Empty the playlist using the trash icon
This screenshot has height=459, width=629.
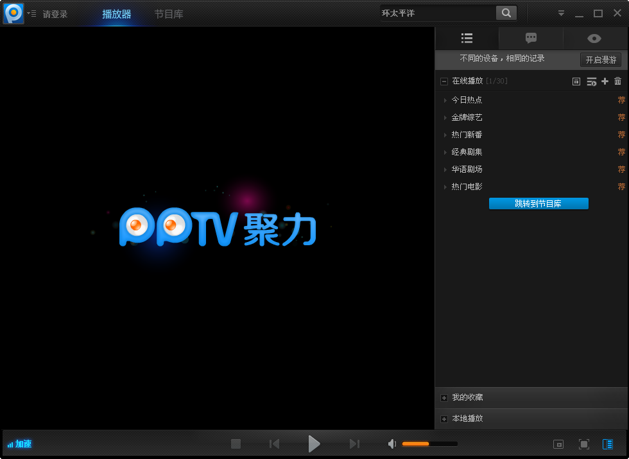(x=617, y=81)
